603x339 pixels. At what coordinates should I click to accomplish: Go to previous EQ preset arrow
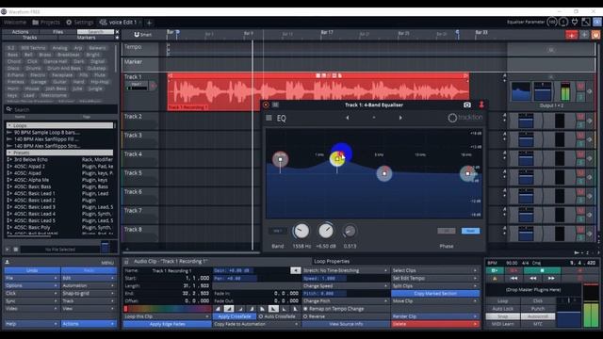348,118
